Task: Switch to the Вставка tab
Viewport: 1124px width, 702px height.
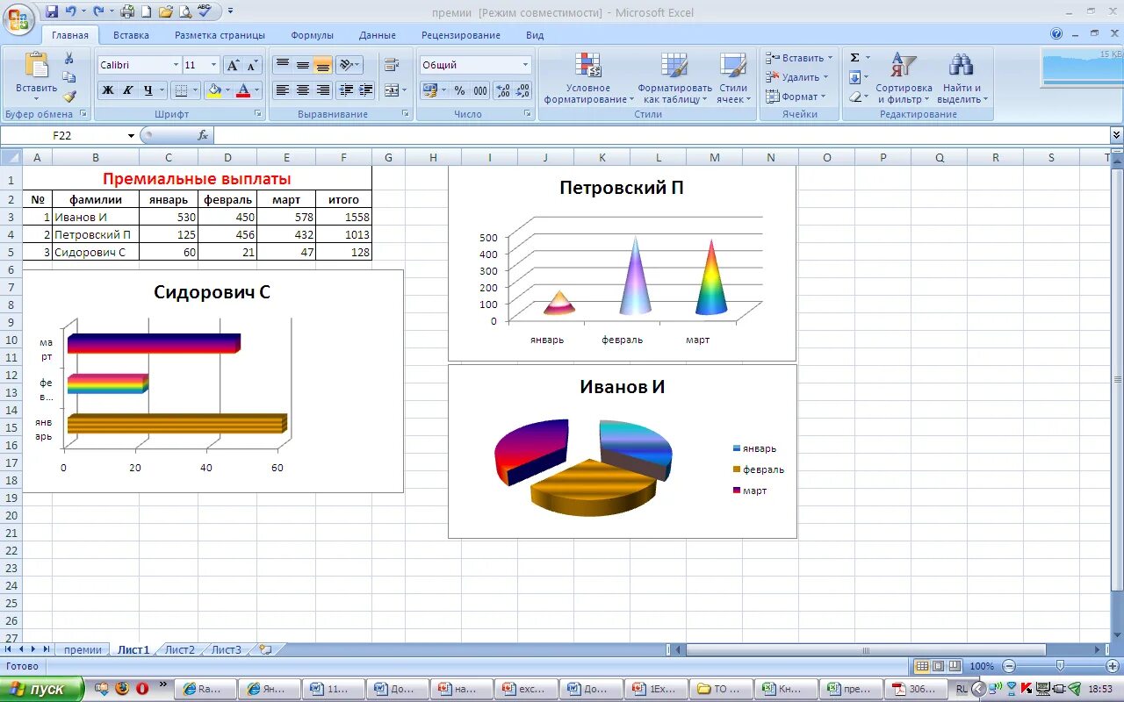Action: (x=131, y=35)
